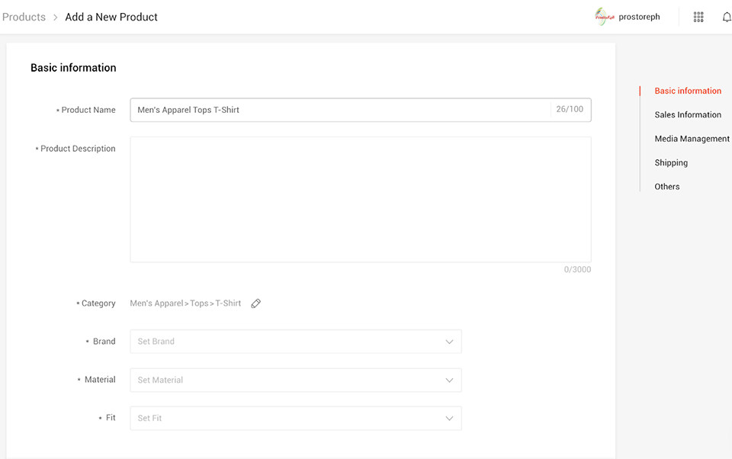
Task: Click the breadcrumb arrow after Products
Action: 56,17
